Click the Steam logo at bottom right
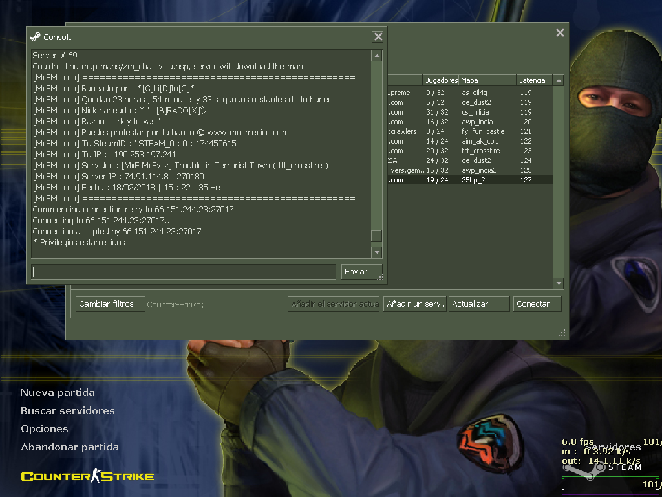The height and width of the screenshot is (497, 662). point(603,469)
